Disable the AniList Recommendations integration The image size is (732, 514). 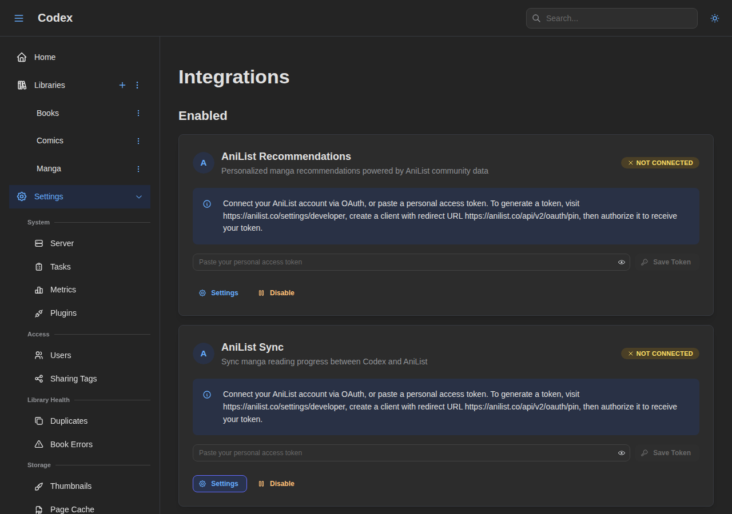pos(276,292)
